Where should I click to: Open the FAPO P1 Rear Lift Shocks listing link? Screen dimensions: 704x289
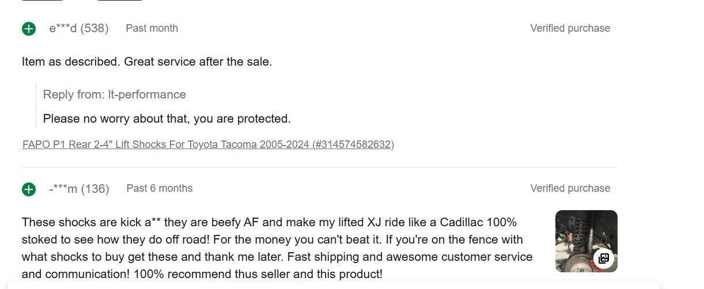(208, 144)
